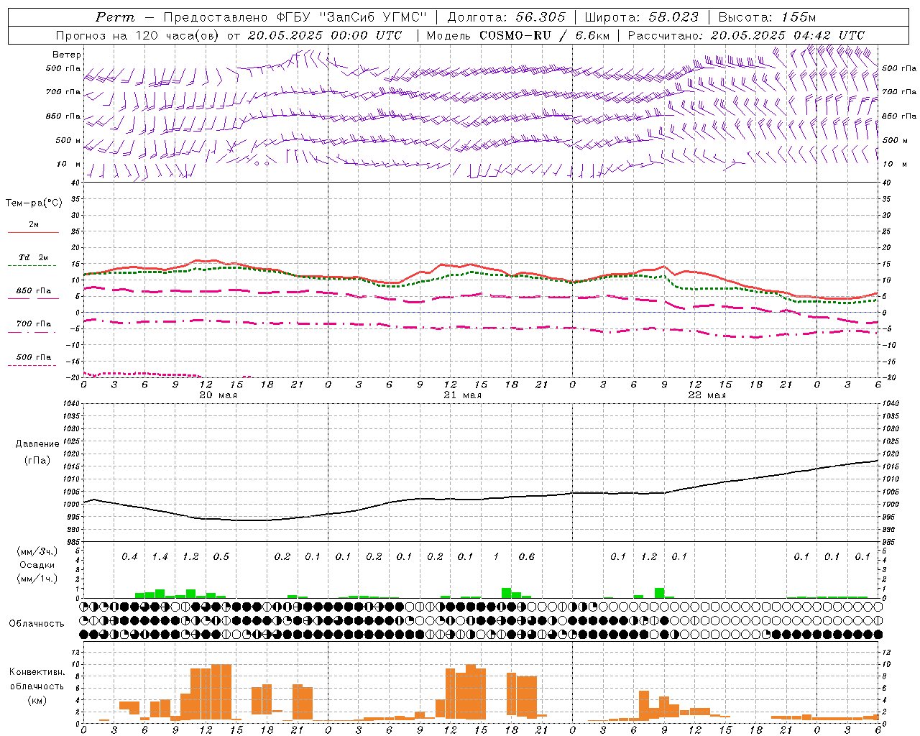Click the dashed line sample under "Td 2м"

(x=32, y=266)
